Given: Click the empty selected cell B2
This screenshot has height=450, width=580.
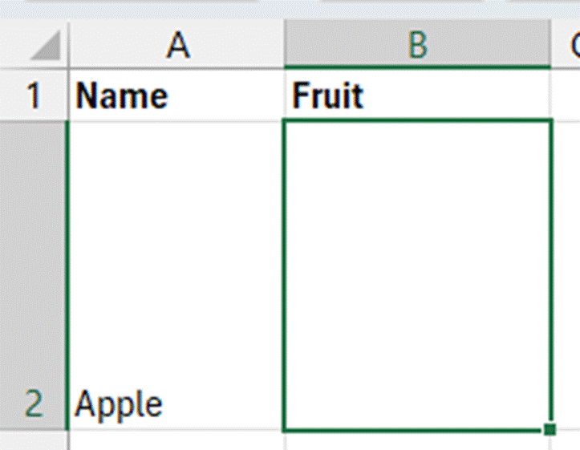Looking at the screenshot, I should (x=417, y=277).
